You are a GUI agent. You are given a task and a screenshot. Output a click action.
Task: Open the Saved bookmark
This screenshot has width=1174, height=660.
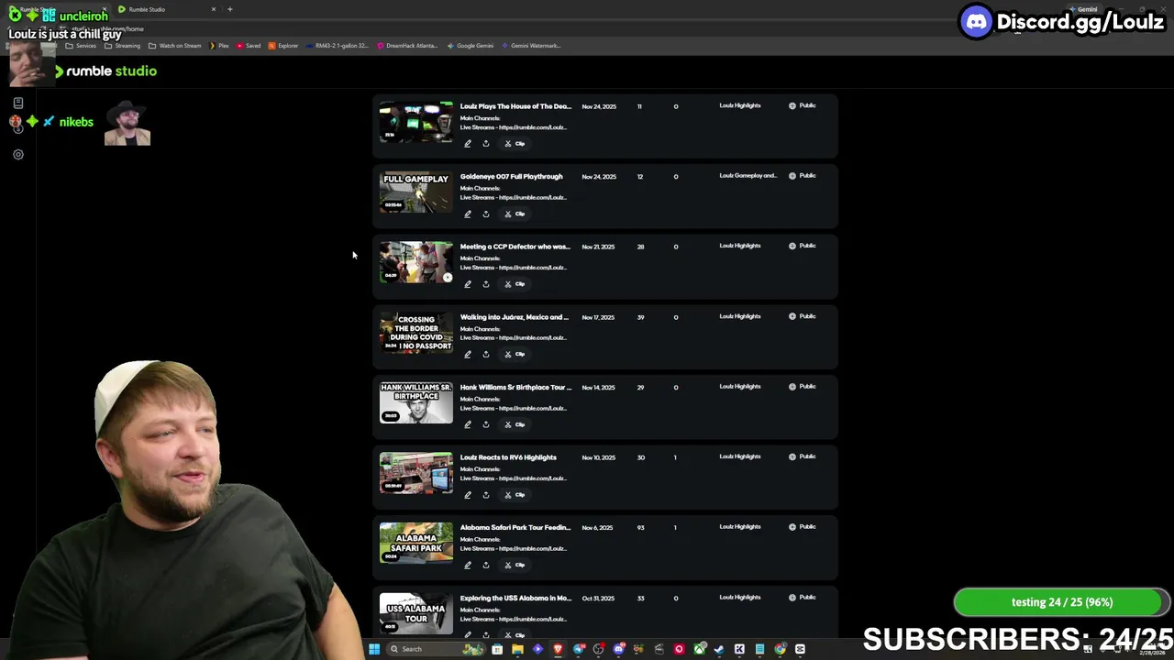tap(249, 46)
